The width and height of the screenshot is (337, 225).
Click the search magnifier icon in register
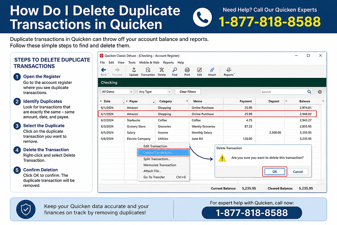click(309, 92)
